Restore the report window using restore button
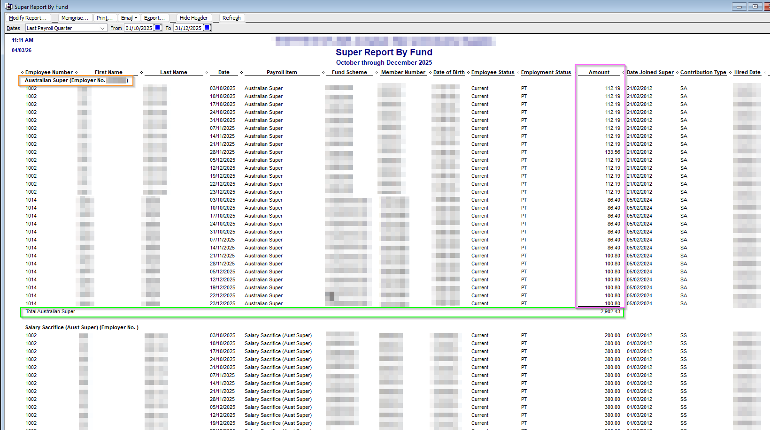 coord(755,7)
